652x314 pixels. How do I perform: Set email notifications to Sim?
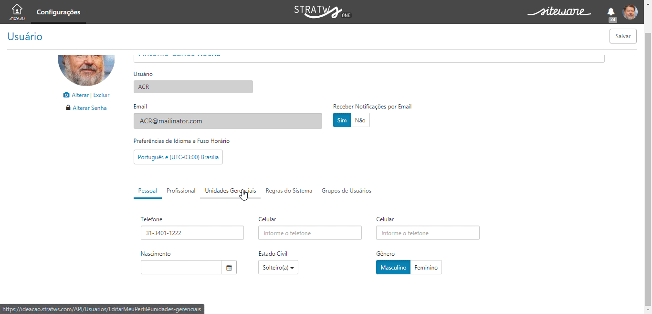[x=342, y=120]
